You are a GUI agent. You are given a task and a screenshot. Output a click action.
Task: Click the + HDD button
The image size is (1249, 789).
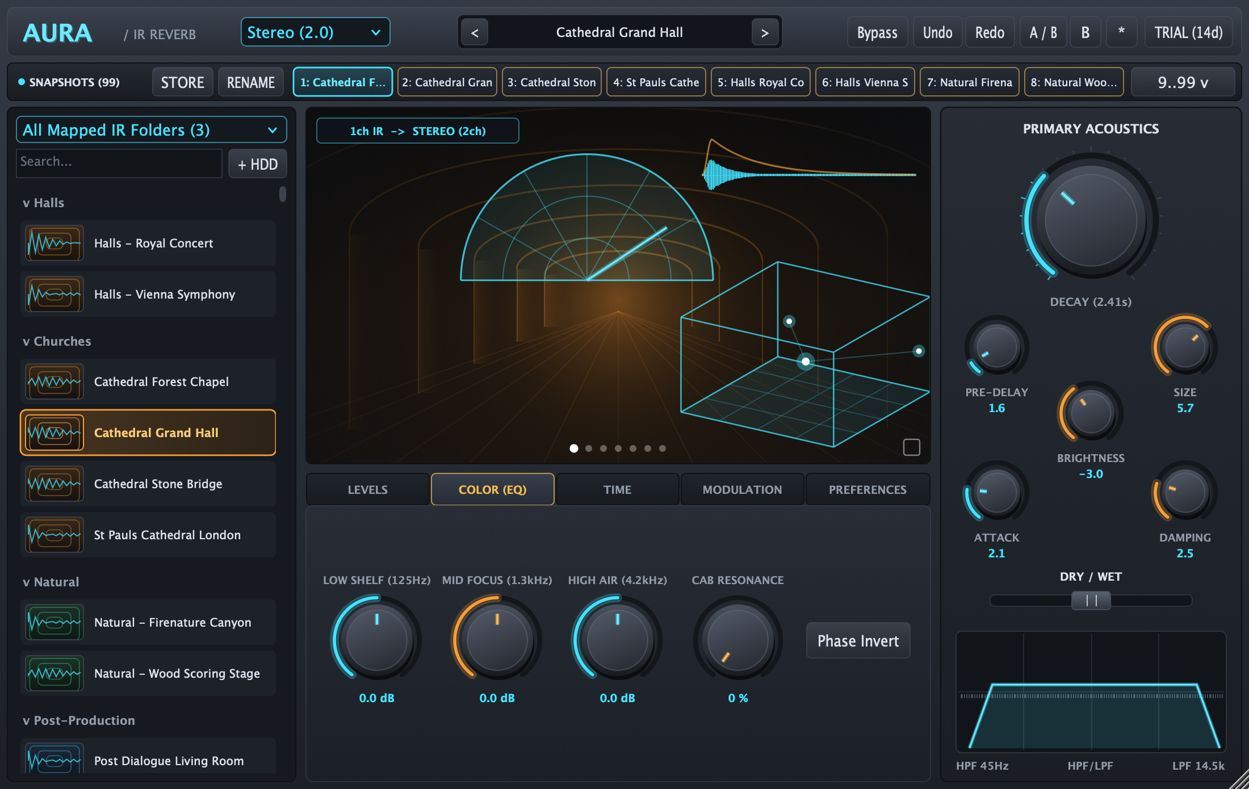[x=258, y=164]
